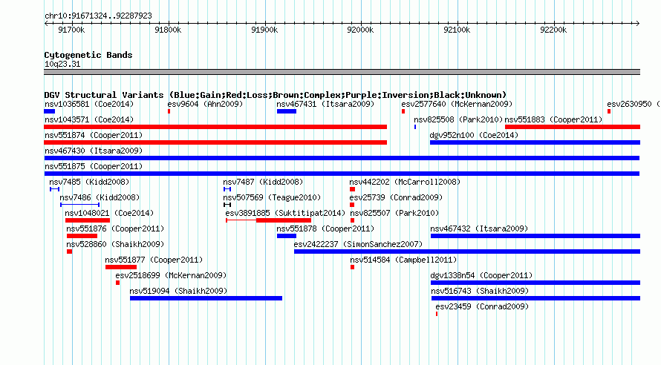This screenshot has height=365, width=661.
Task: Click the thick red bar under esv3891885
Action: [x=284, y=220]
